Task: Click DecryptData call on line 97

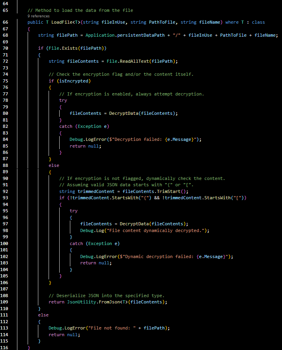Action: point(134,224)
